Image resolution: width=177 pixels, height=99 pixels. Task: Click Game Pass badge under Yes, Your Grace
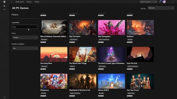point(130,96)
